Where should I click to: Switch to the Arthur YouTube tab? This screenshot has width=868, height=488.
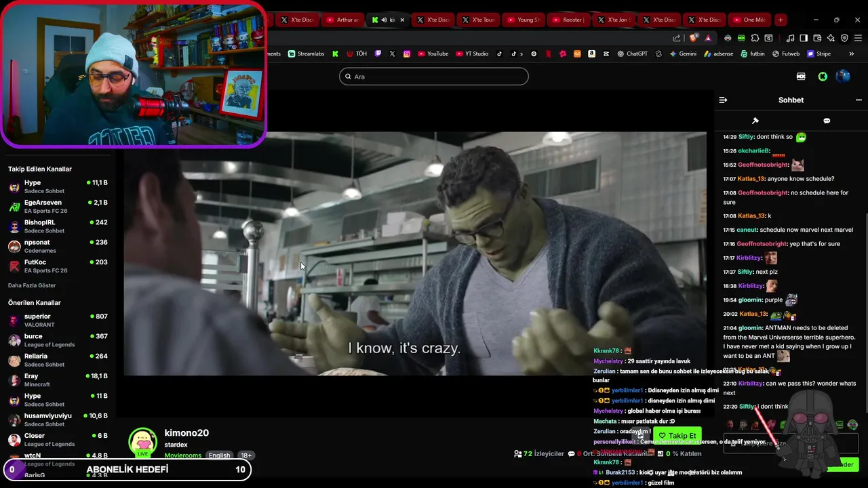click(x=342, y=20)
